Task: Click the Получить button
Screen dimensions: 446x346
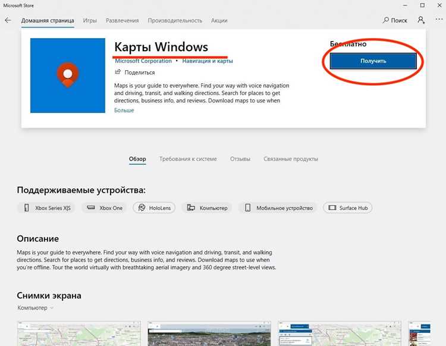Action: pyautogui.click(x=373, y=61)
